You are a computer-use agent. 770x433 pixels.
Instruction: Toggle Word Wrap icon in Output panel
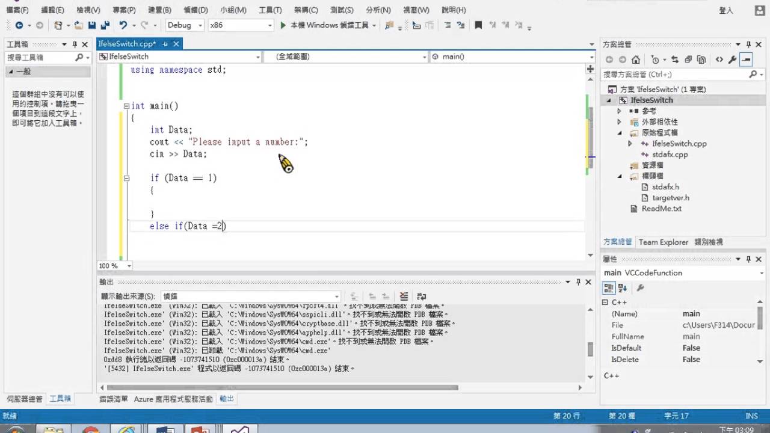pos(421,296)
